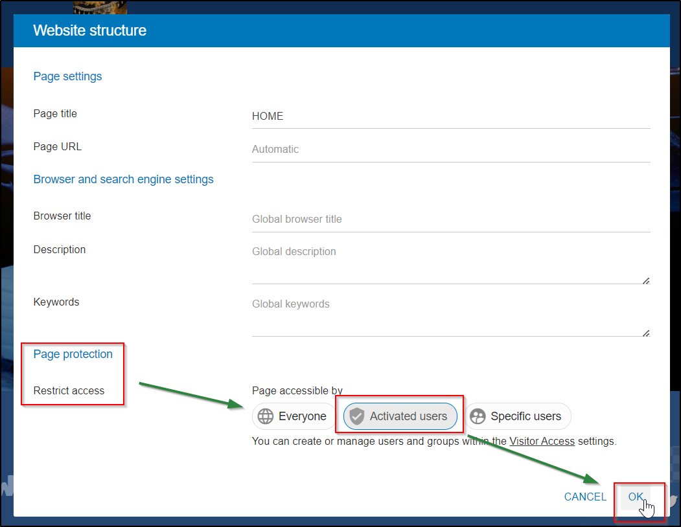The width and height of the screenshot is (681, 527).
Task: Click the Page title field containing HOME
Action: [450, 117]
